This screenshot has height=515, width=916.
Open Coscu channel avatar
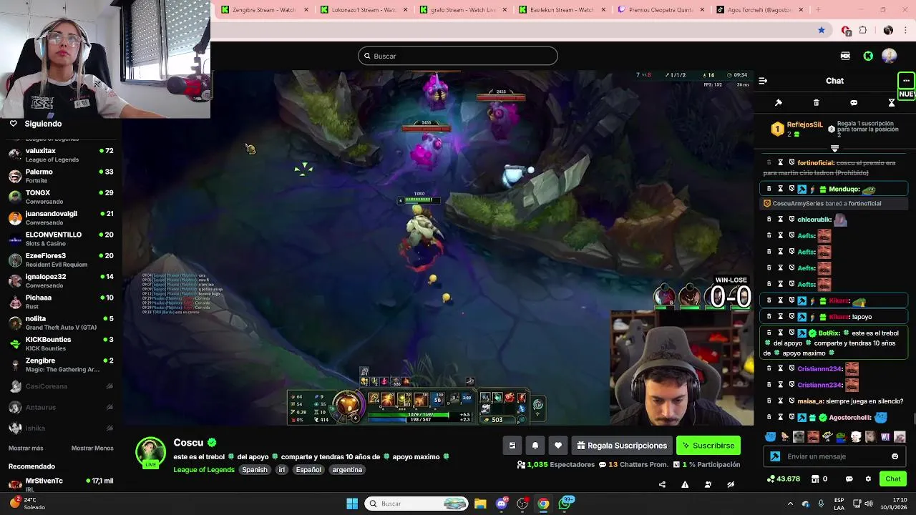click(150, 452)
